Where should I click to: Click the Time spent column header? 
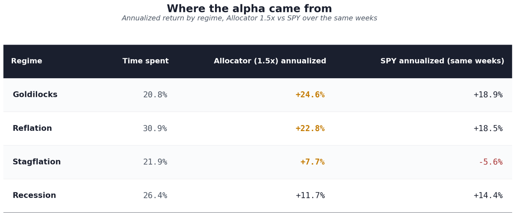pos(145,61)
